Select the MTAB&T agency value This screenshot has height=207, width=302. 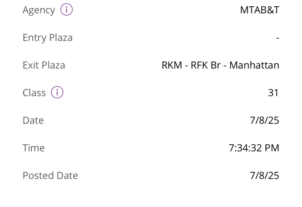(259, 10)
